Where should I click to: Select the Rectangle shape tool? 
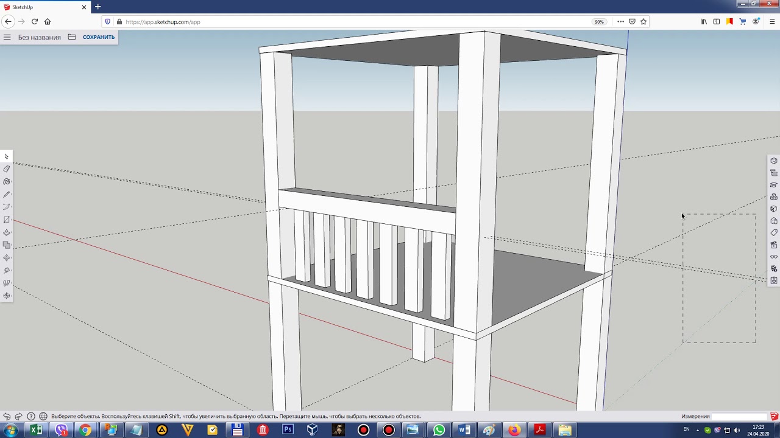point(7,220)
